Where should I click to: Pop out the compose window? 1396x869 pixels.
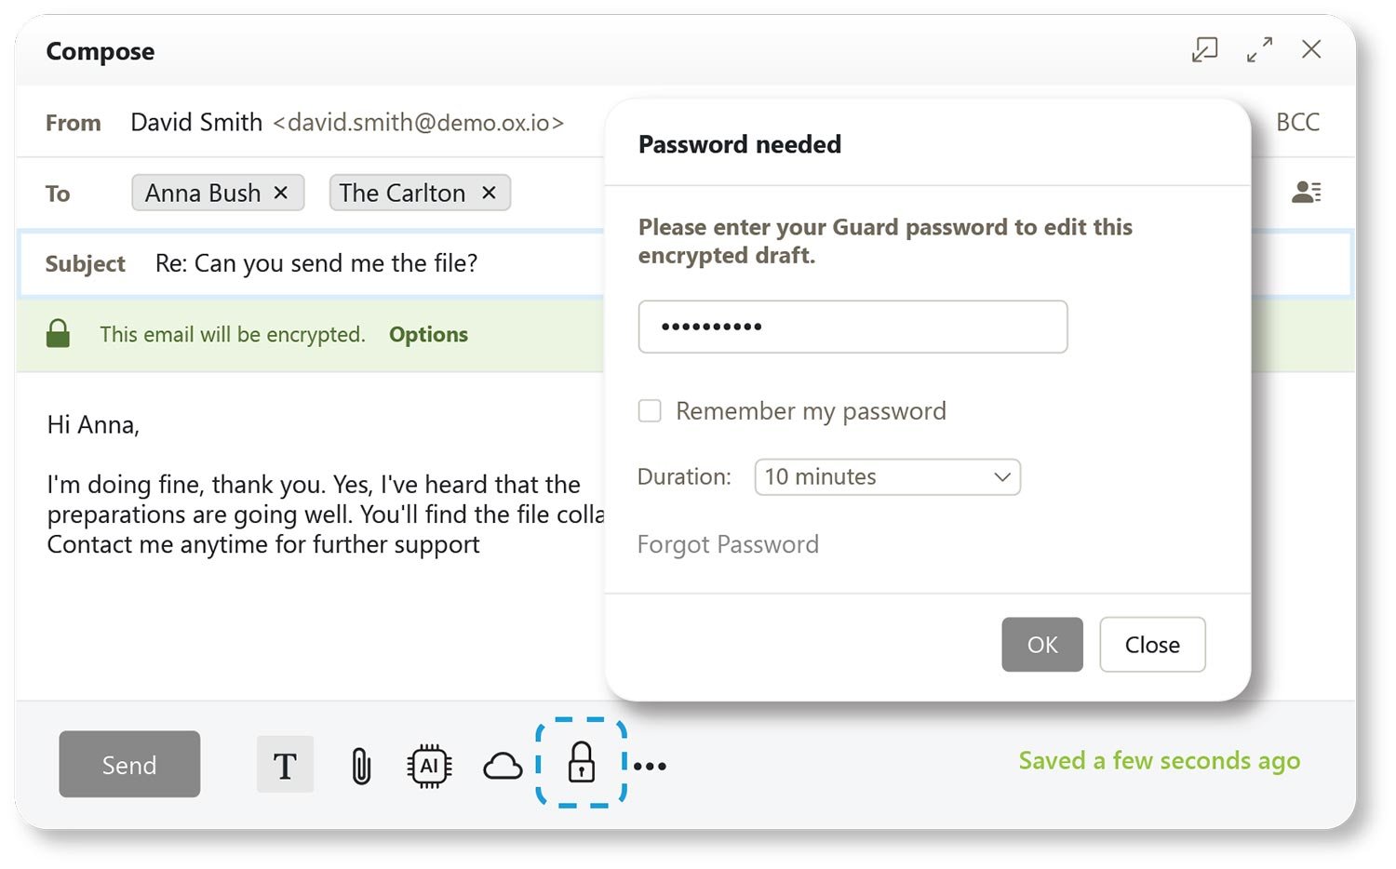tap(1203, 50)
